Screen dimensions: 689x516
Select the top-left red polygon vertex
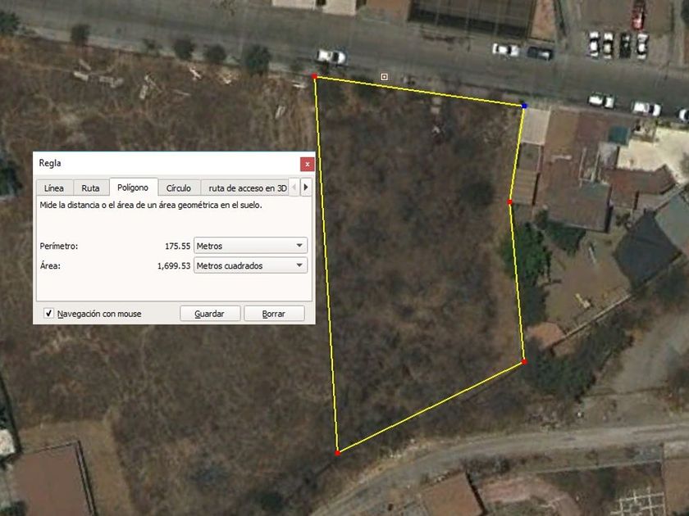(x=315, y=77)
